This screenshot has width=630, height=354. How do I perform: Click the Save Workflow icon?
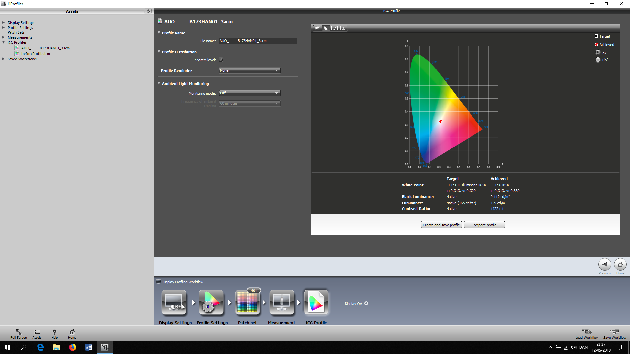(615, 332)
